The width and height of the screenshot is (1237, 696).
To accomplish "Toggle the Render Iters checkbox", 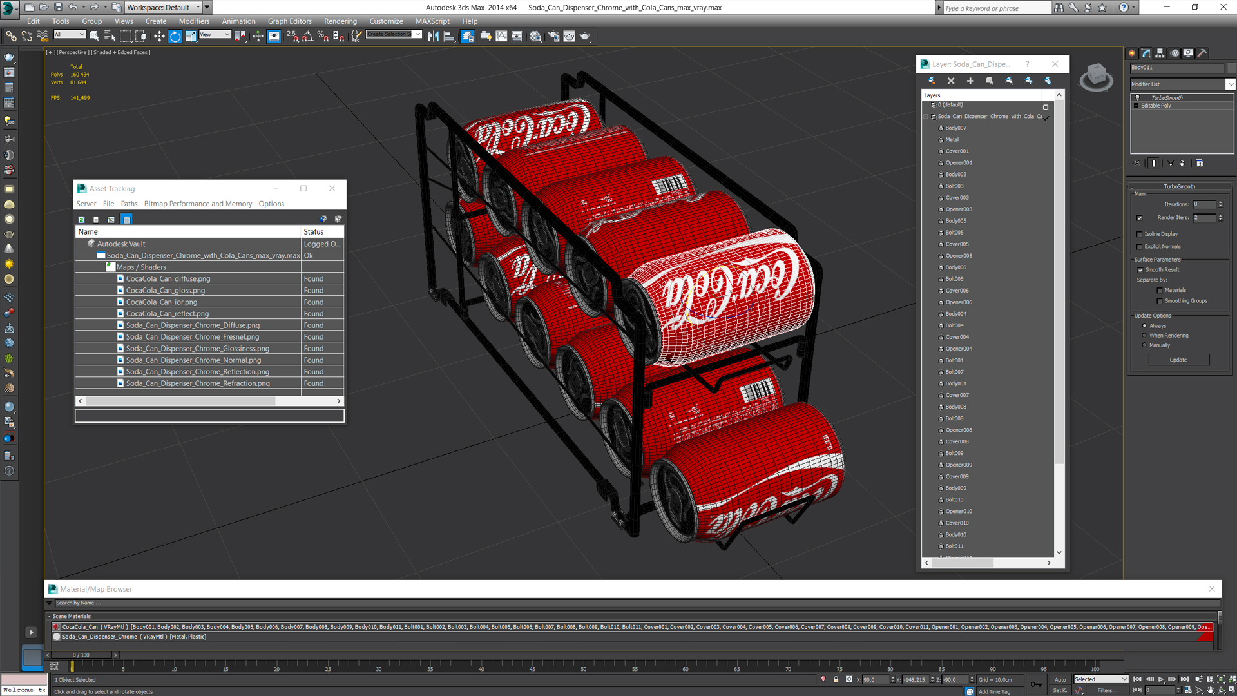I will click(1140, 218).
